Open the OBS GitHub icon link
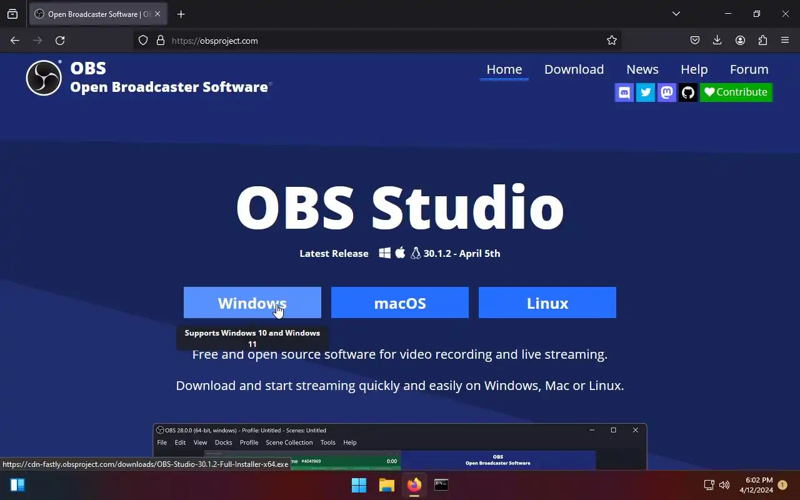Image resolution: width=800 pixels, height=500 pixels. 688,92
